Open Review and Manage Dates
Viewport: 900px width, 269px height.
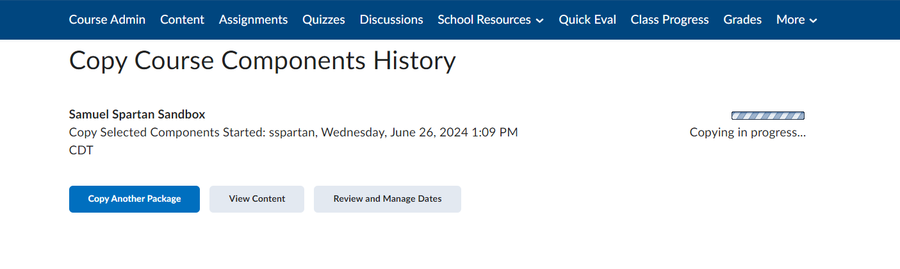click(388, 199)
